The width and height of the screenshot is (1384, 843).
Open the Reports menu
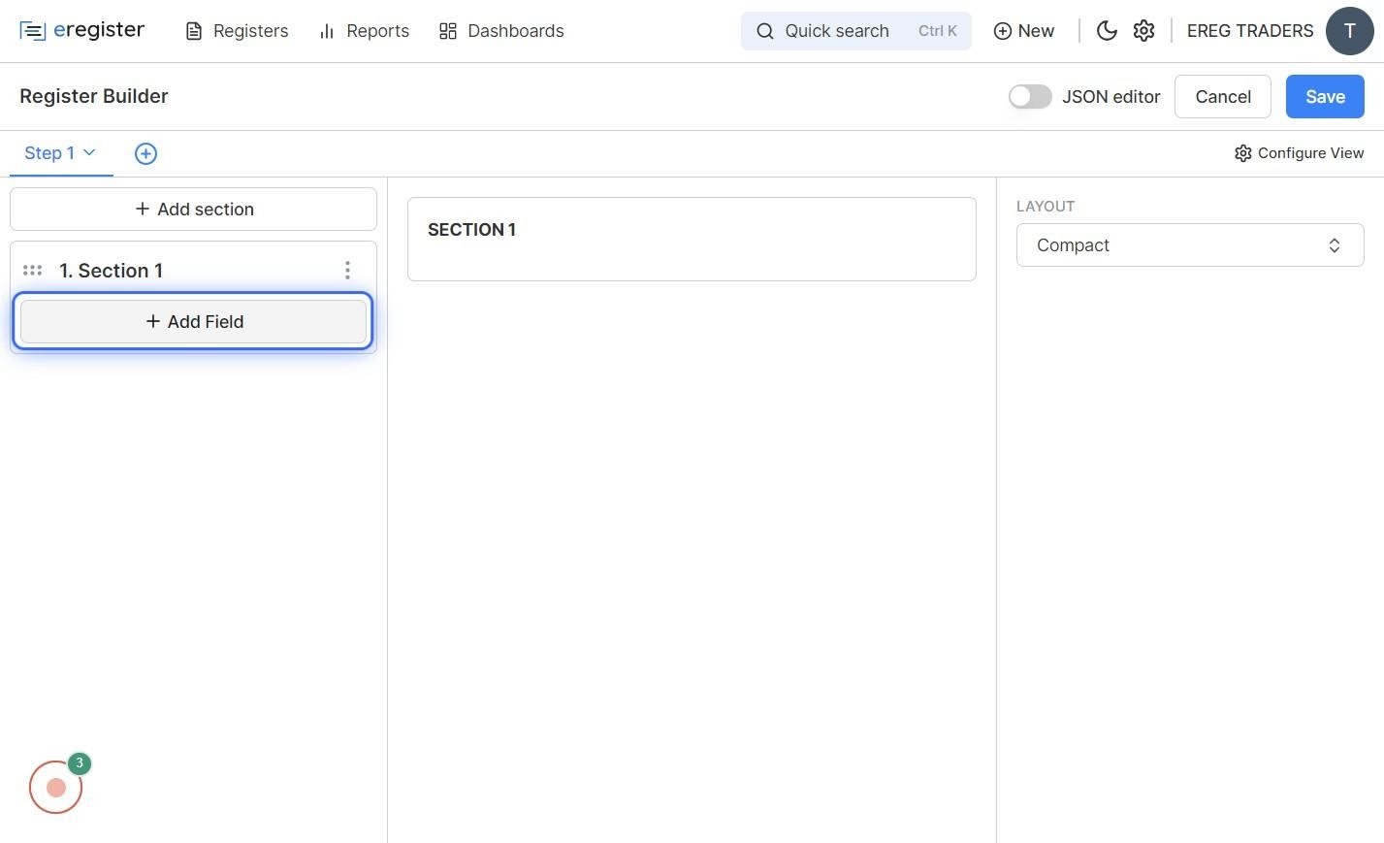pos(364,31)
